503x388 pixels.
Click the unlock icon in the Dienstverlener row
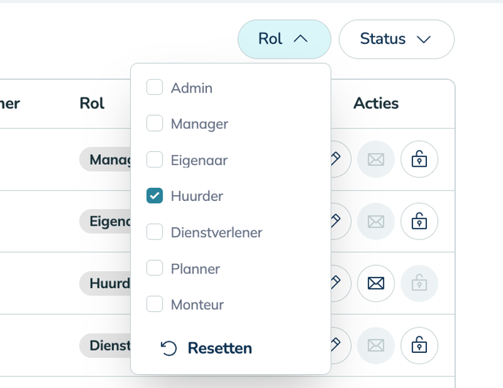tap(419, 346)
